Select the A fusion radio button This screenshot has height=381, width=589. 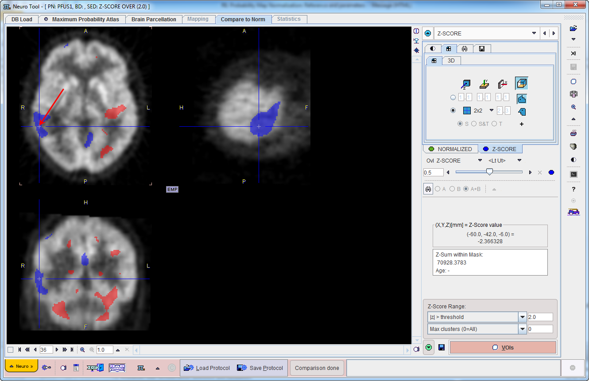click(x=438, y=189)
